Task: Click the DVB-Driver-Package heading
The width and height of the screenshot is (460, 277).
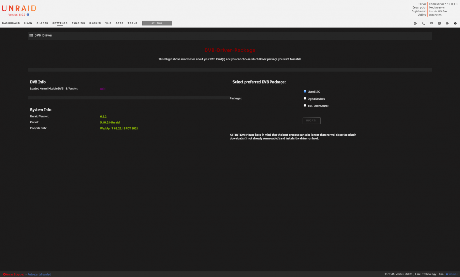Action: [x=230, y=51]
